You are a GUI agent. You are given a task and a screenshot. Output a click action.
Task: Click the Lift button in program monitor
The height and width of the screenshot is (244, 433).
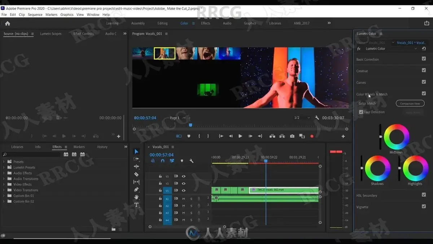pyautogui.click(x=272, y=136)
